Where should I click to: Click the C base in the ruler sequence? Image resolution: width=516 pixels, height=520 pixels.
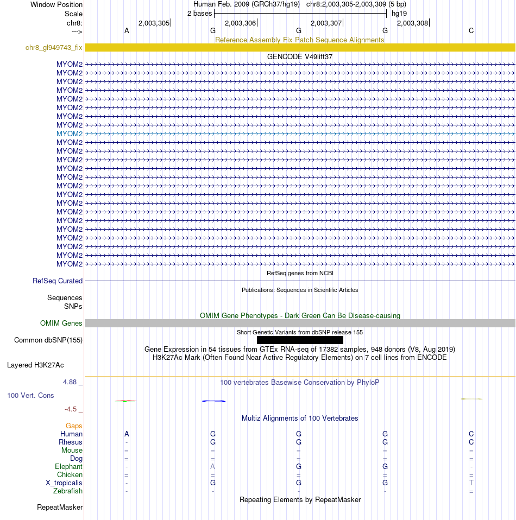point(471,31)
